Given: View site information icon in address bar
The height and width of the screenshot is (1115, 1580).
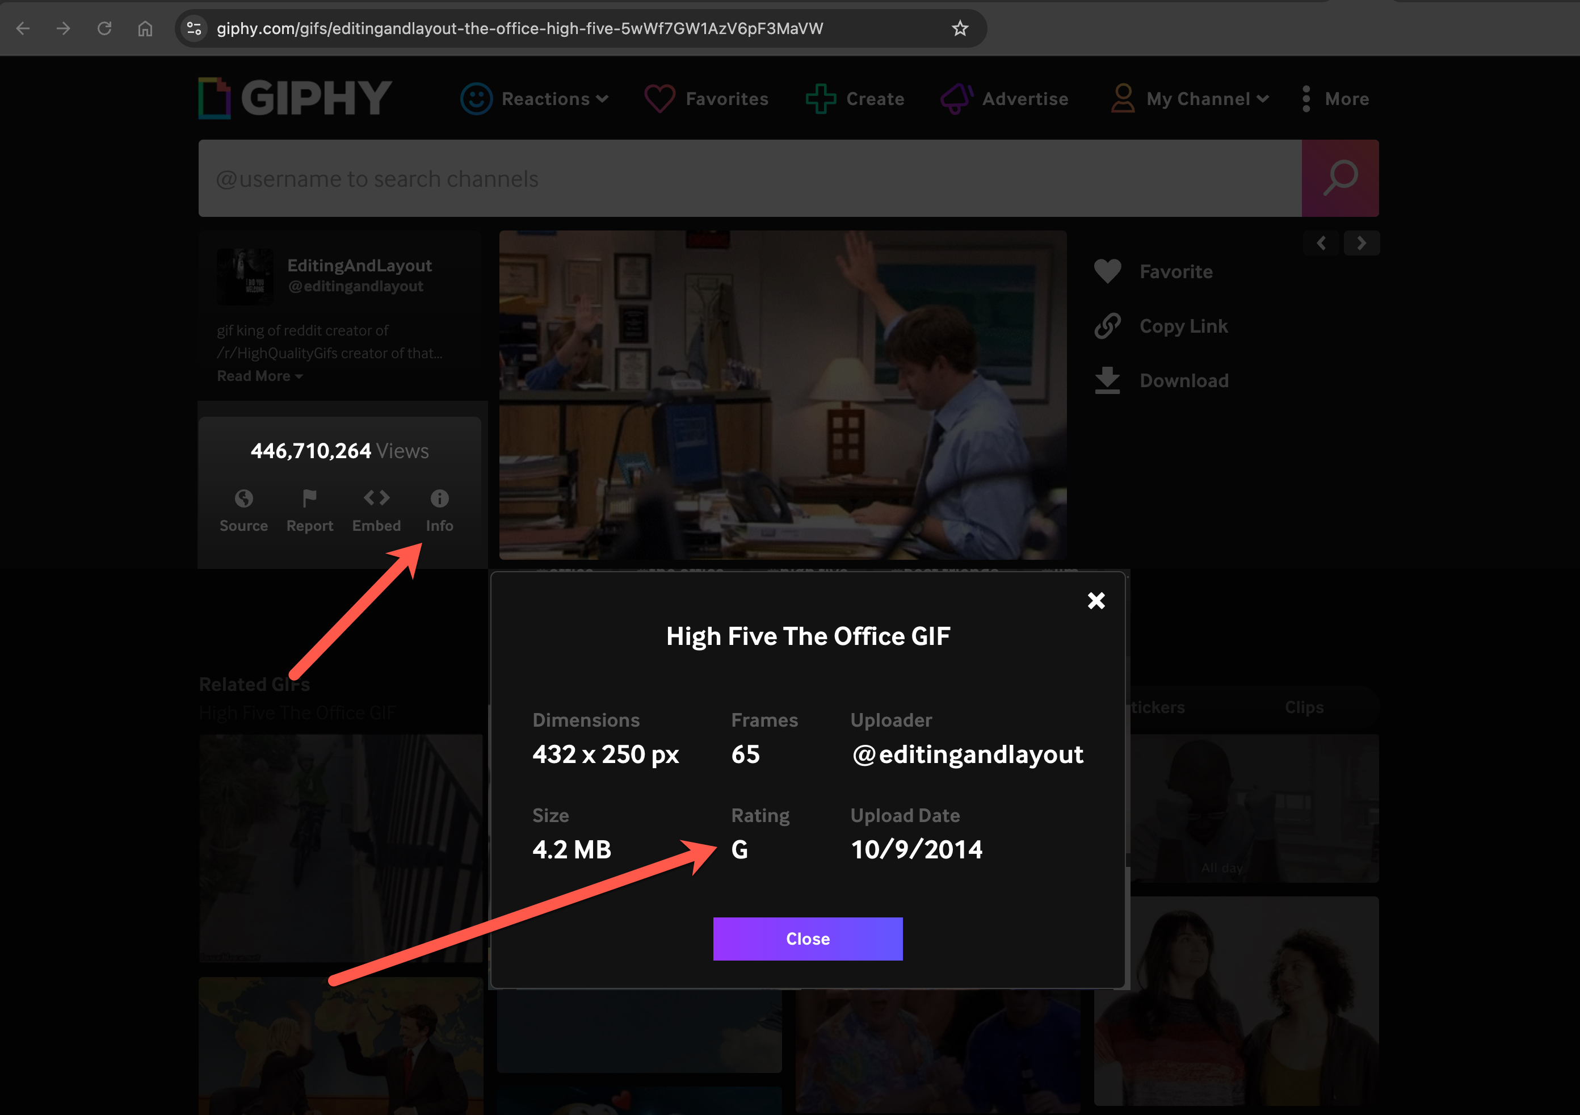Looking at the screenshot, I should coord(195,28).
